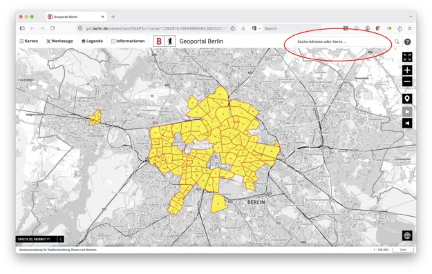Open the browser extensions puzzle icon
Screen dimensions: 432x274
[400, 28]
